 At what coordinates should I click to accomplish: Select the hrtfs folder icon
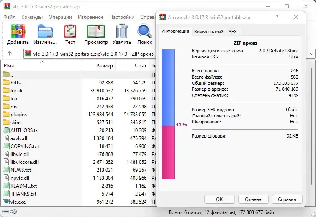6,82
